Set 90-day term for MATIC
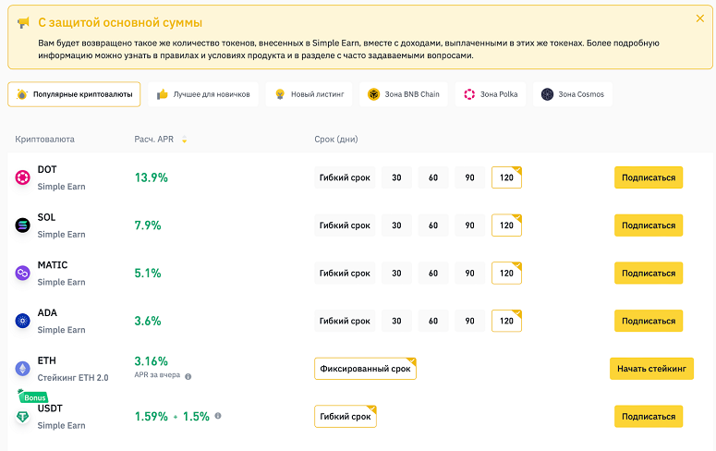Screen dimensions: 716x451 pos(470,274)
